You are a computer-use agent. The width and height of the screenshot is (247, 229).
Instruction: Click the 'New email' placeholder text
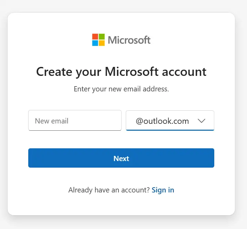(x=52, y=121)
